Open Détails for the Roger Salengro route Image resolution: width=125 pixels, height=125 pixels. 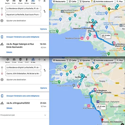tap(9, 52)
